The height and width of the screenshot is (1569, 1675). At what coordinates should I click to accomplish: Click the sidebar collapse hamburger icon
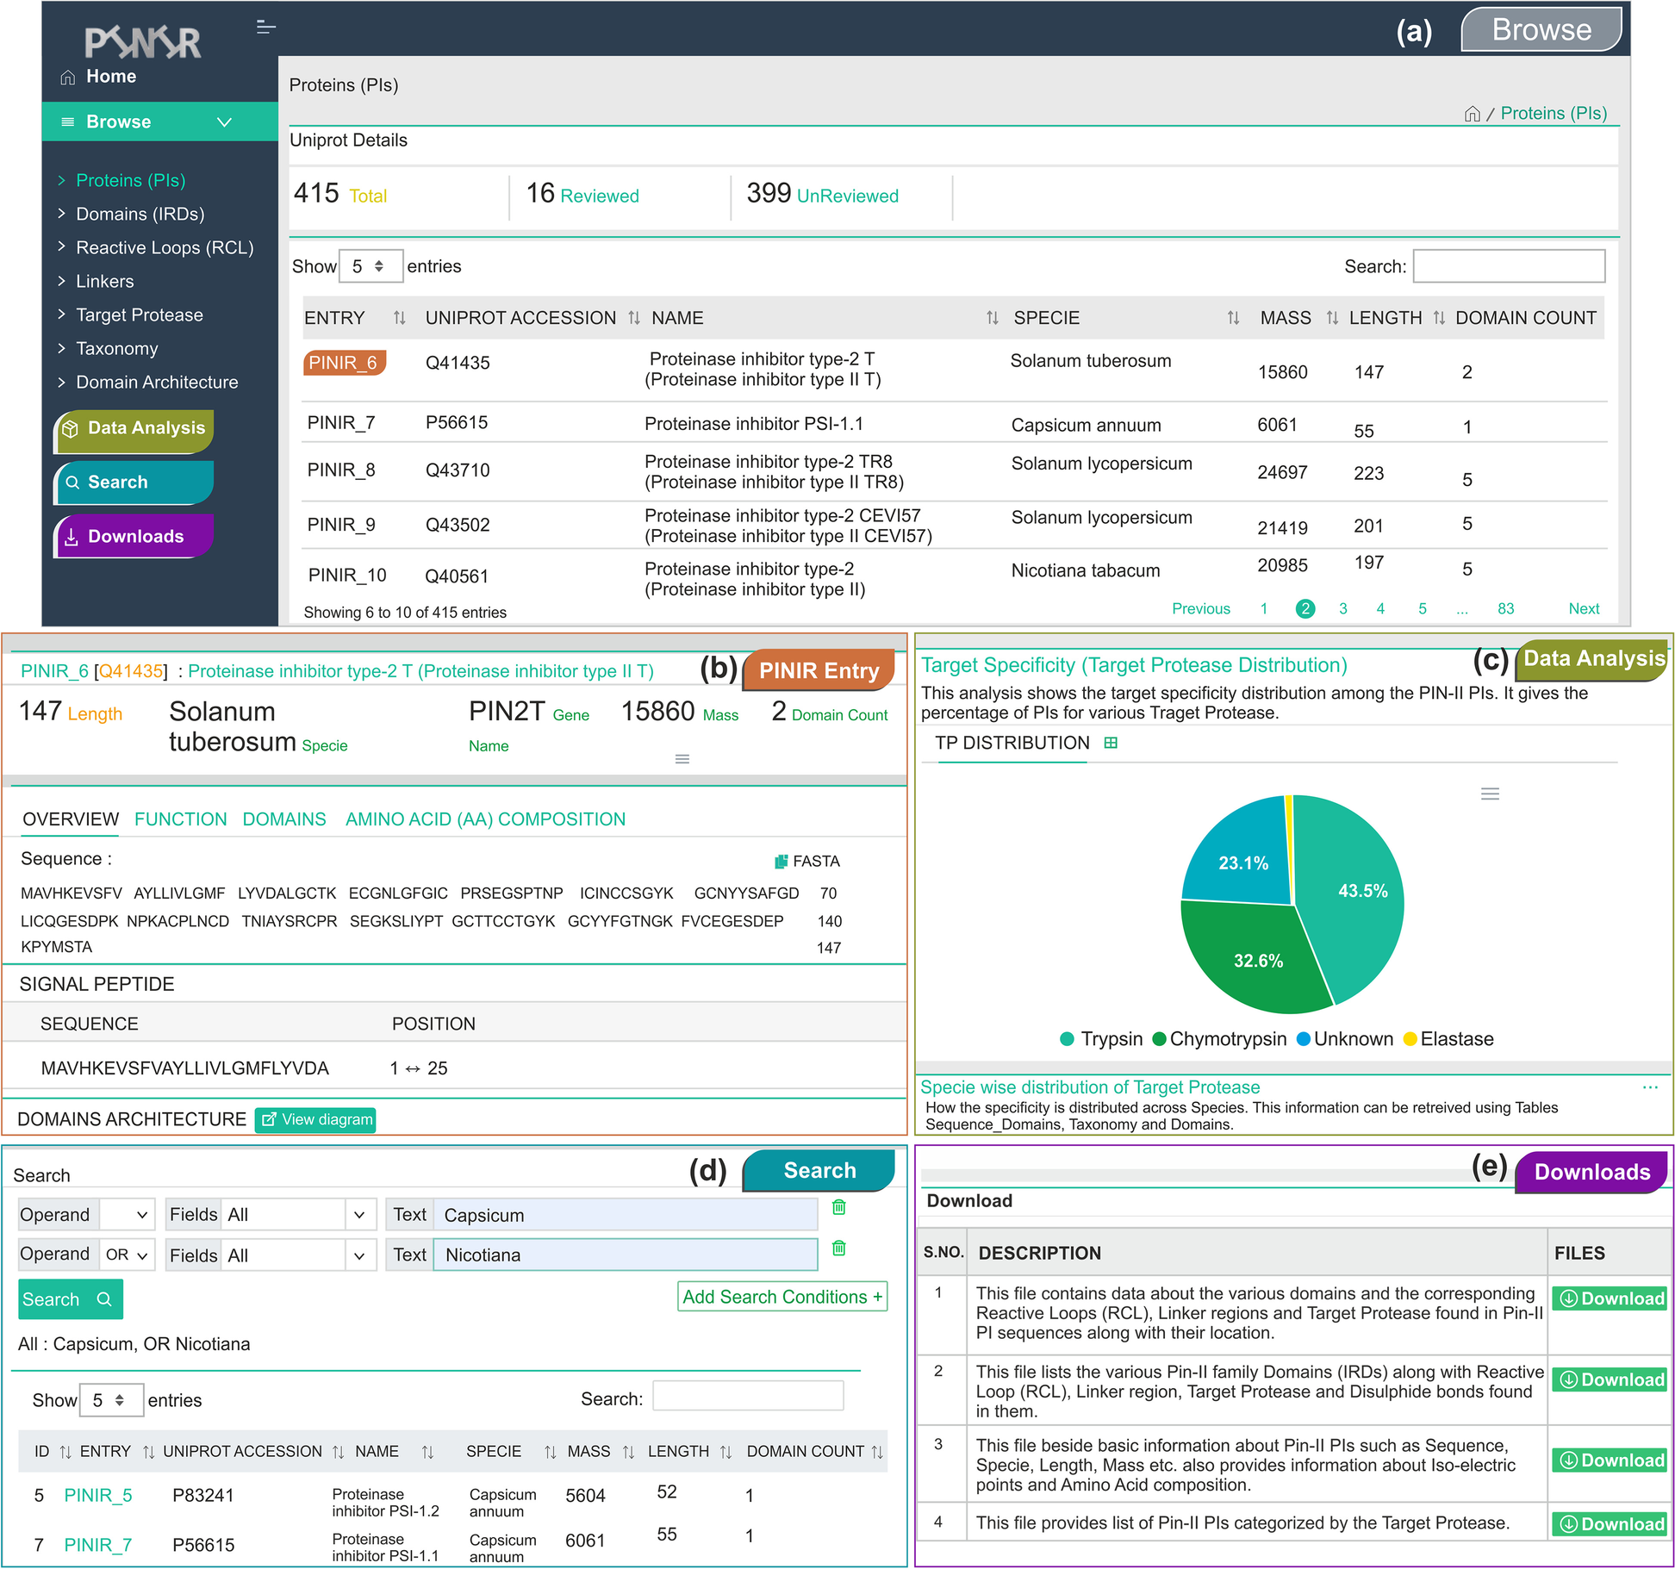point(266,28)
